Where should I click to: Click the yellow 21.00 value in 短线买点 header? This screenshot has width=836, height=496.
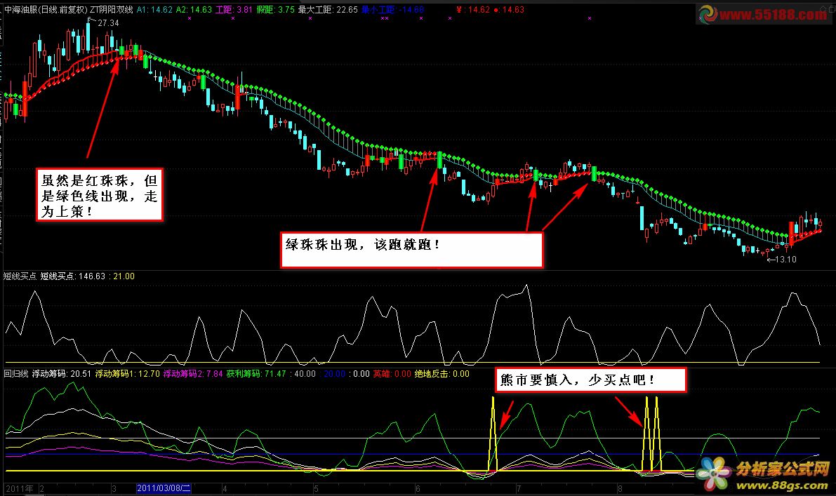pos(124,276)
